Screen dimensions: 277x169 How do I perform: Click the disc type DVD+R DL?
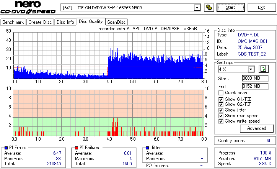[248, 35]
